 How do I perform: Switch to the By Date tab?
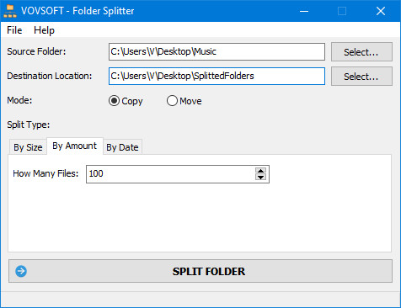pos(122,147)
